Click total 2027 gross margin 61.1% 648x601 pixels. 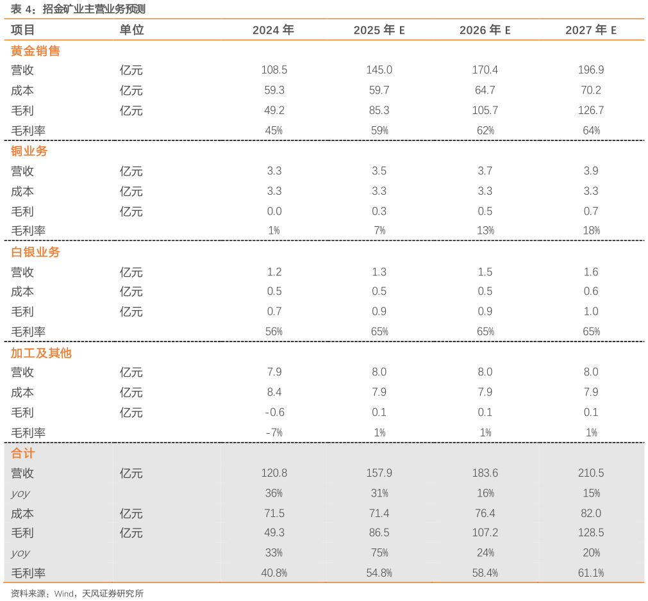coord(590,573)
